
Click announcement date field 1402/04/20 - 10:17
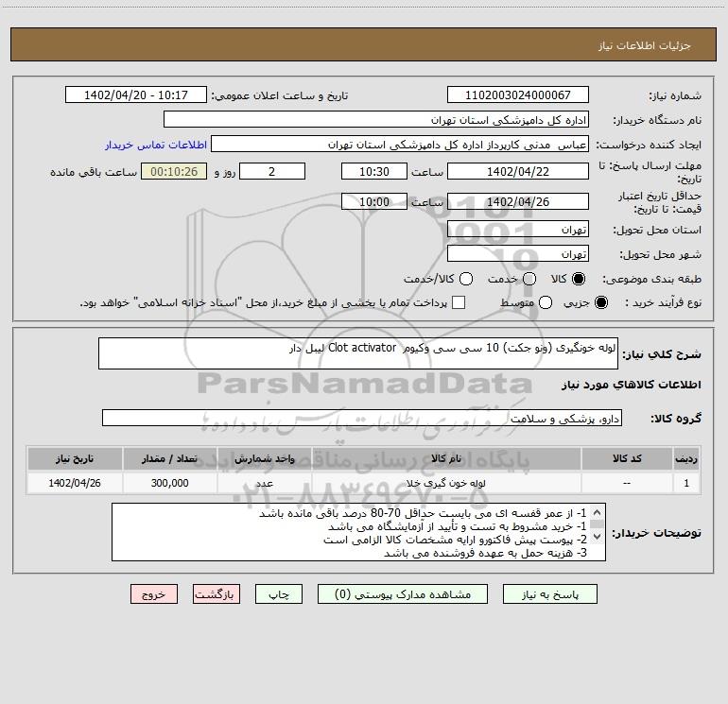pos(136,94)
